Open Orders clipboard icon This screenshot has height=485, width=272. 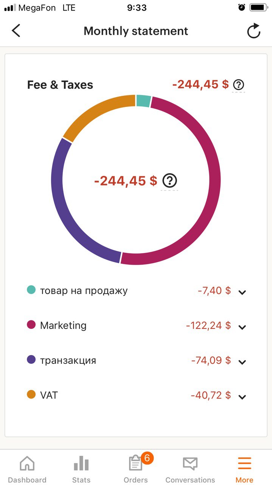point(135,463)
